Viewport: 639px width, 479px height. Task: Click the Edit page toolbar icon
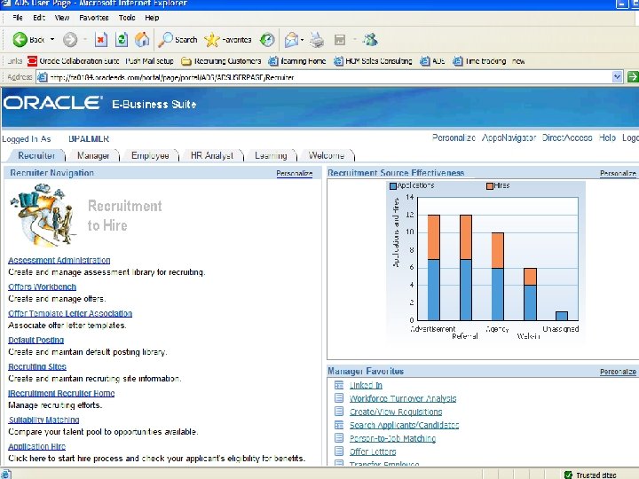339,40
